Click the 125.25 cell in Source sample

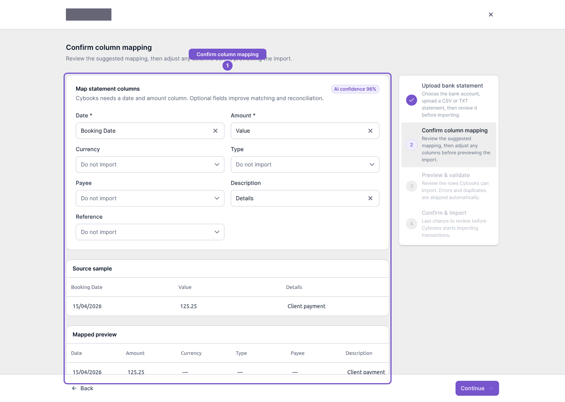pyautogui.click(x=188, y=306)
